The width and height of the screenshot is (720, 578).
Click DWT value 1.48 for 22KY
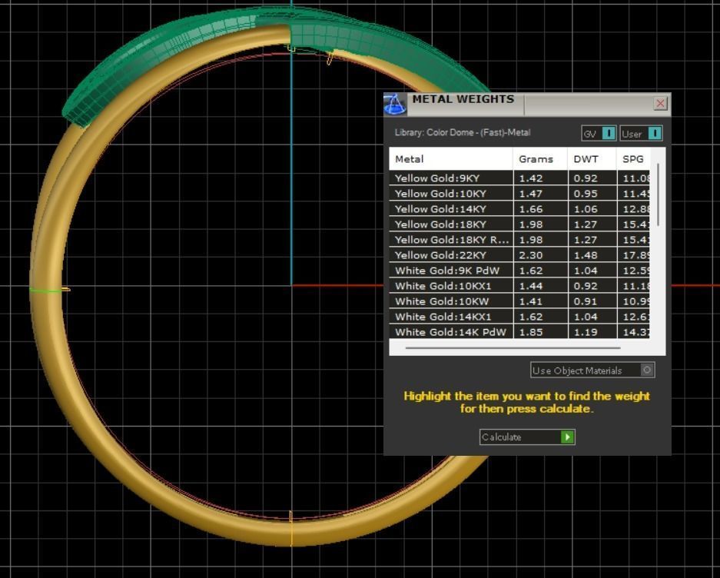pos(586,255)
